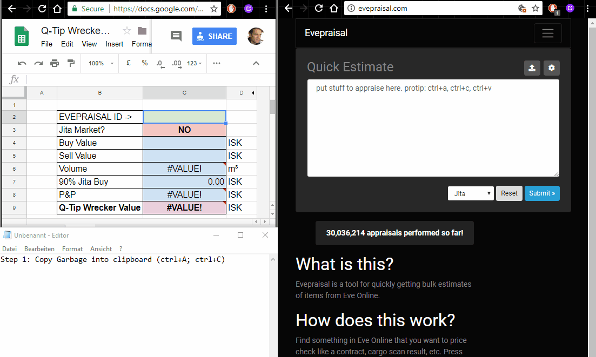Screen dimensions: 596x357
Task: Format as currency with the £ button
Action: pos(129,63)
